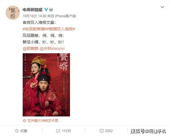Open @郭麒麟 mention profile
This screenshot has height=136, width=170.
tap(31, 48)
